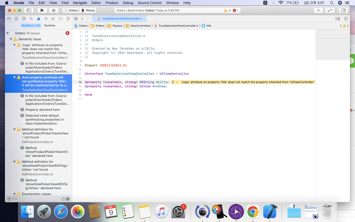This screenshot has height=222, width=355.
Task: Select the Find navigator magnifier icon
Action: (31, 18)
